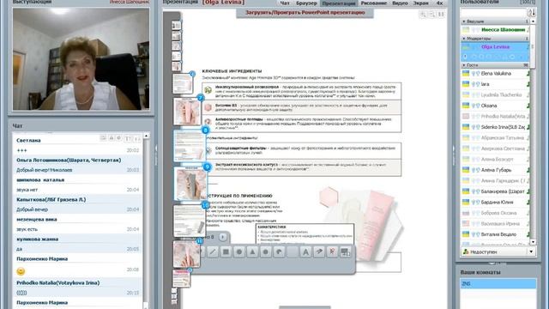Open slide thumbnail number 9
The image size is (549, 309).
click(x=190, y=184)
